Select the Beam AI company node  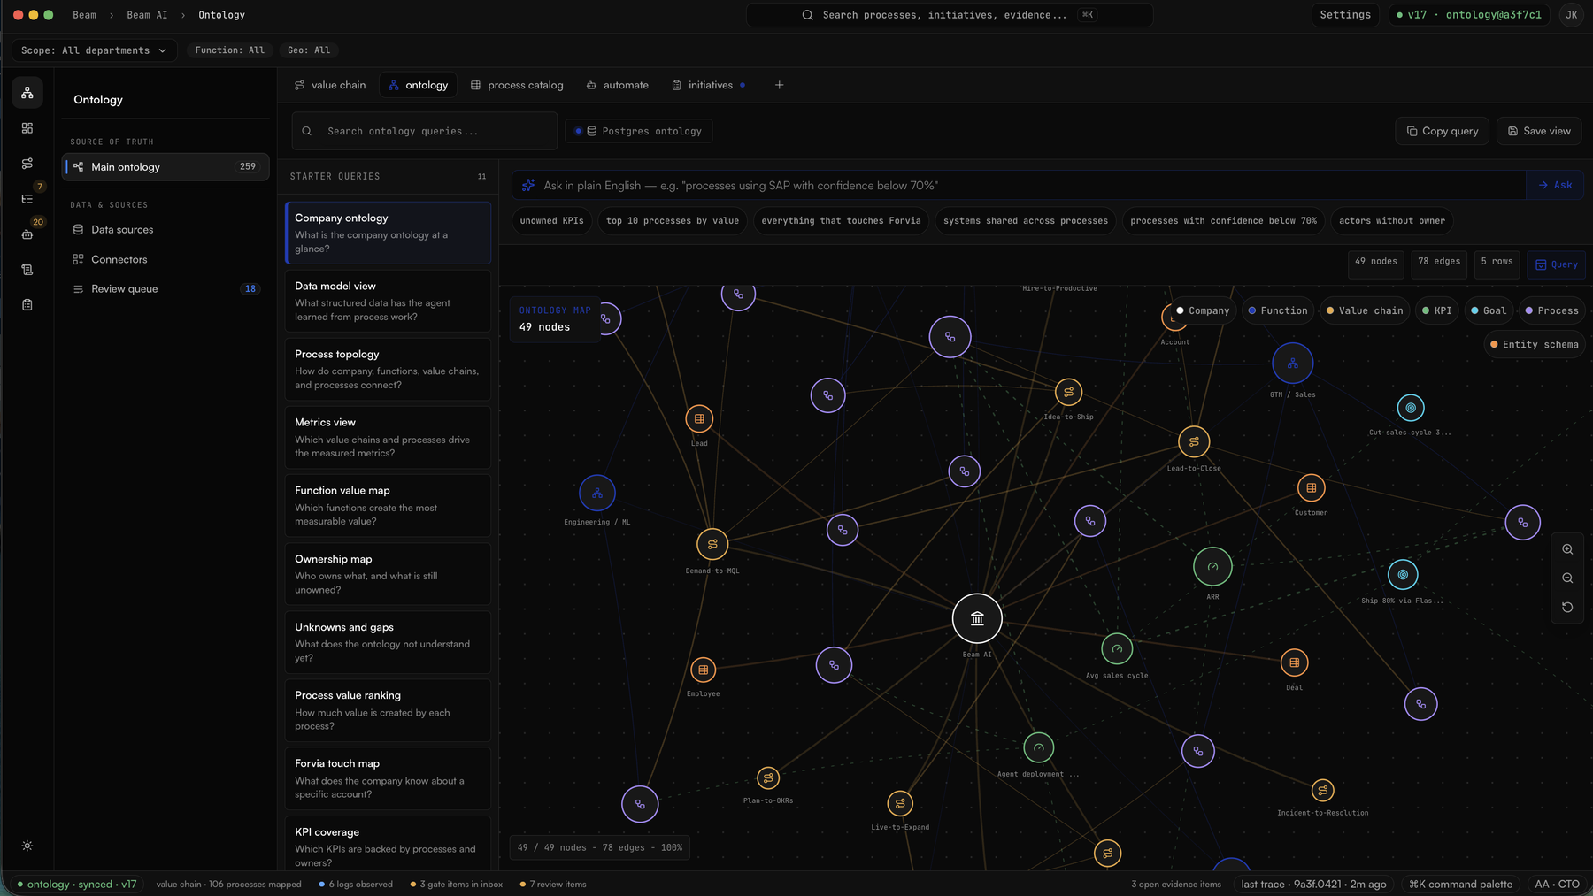pyautogui.click(x=977, y=618)
